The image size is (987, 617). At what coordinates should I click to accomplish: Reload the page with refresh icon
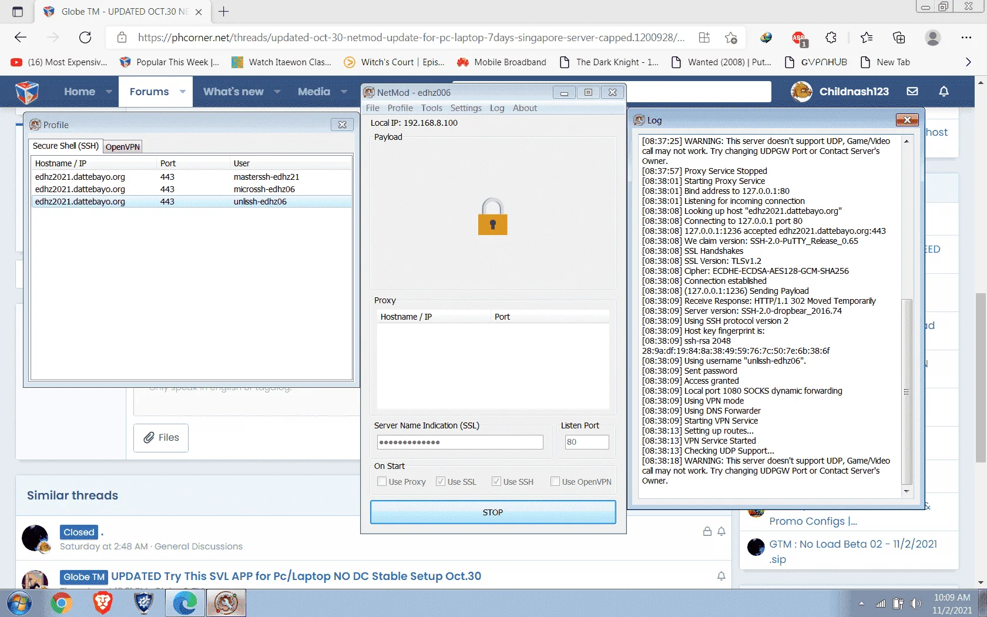pyautogui.click(x=85, y=38)
